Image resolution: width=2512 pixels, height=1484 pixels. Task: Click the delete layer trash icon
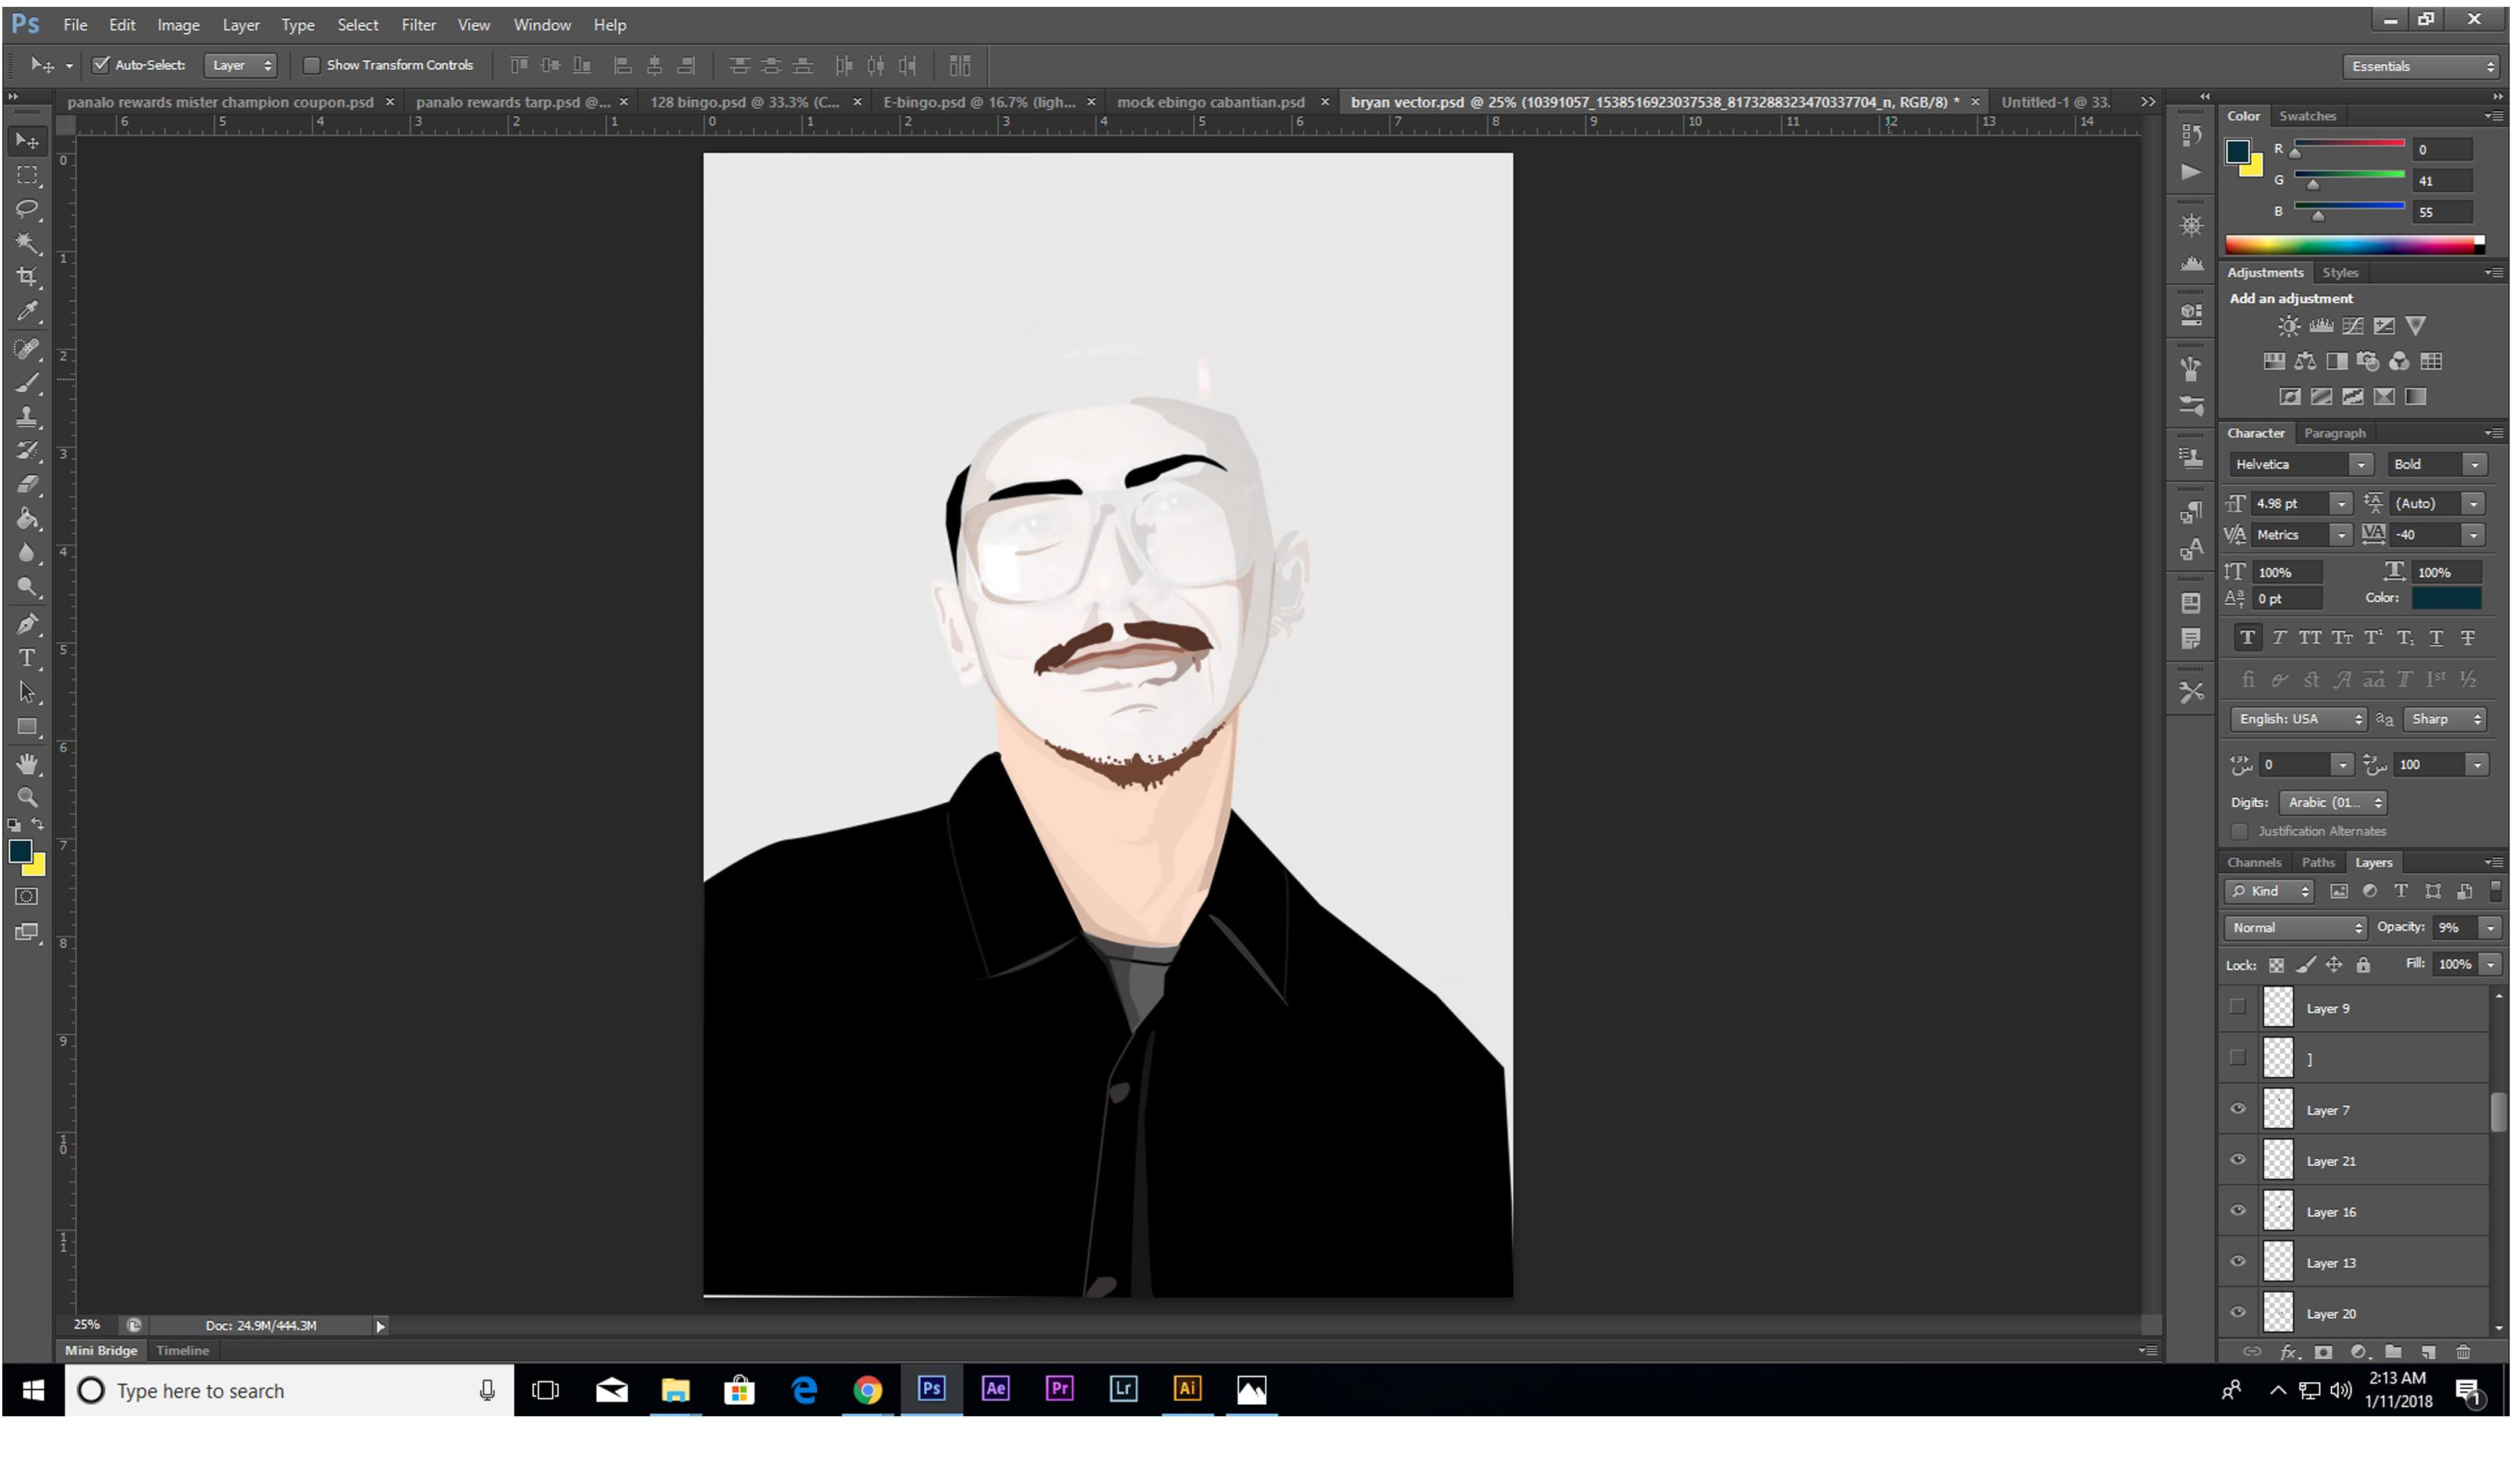pos(2463,1352)
